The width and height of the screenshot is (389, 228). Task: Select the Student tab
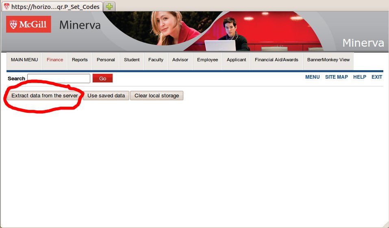click(x=132, y=61)
